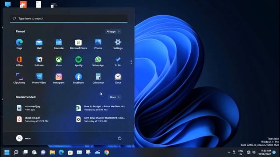Screen dimensions: 280x157
Task: Open Prime Video
Action: pyautogui.click(x=39, y=78)
